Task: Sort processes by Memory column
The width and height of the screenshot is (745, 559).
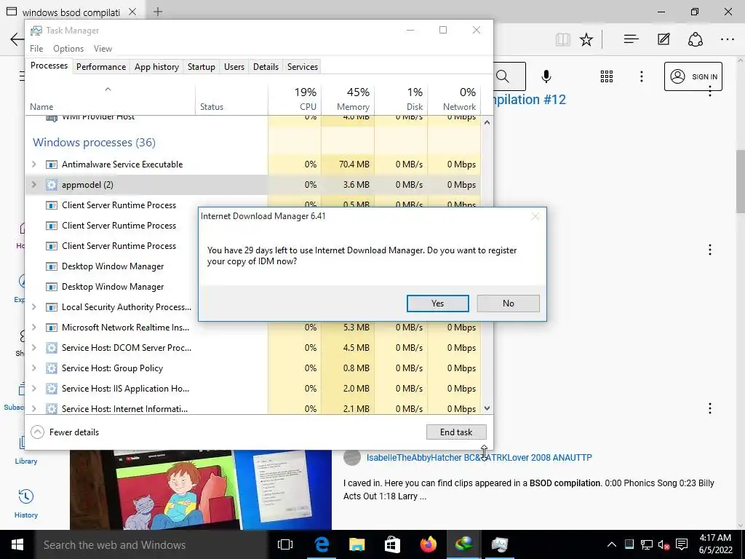Action: [348, 99]
